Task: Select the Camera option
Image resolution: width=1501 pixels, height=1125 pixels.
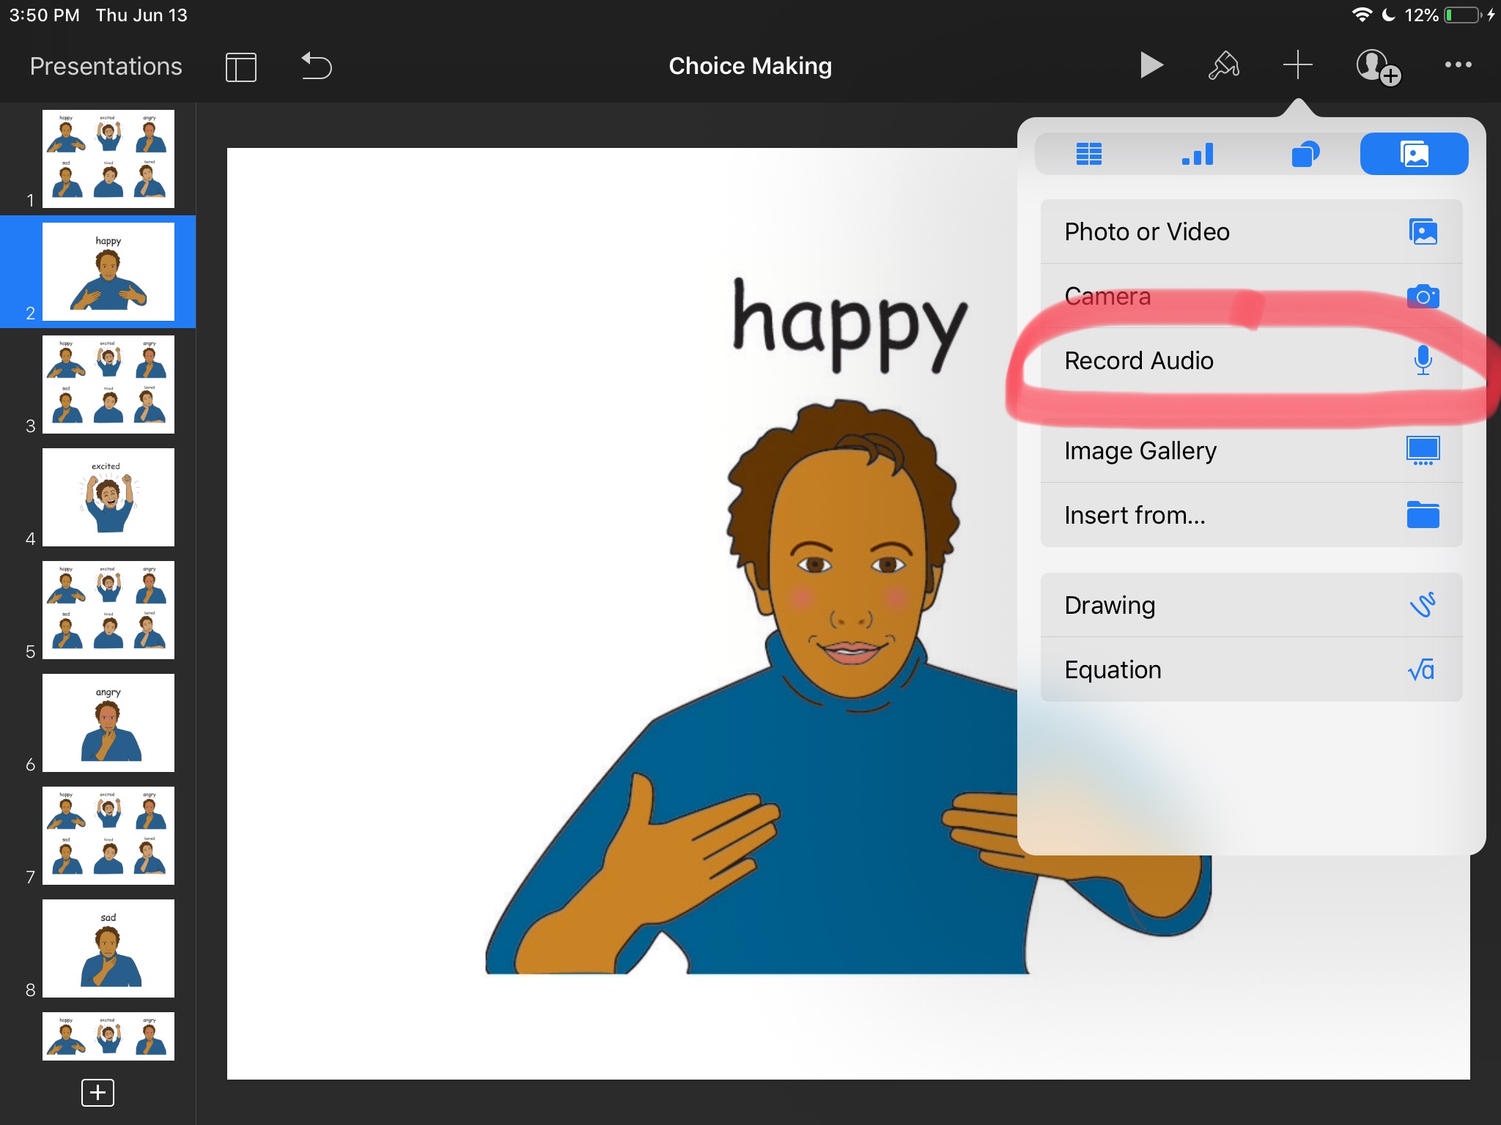Action: click(x=1250, y=297)
